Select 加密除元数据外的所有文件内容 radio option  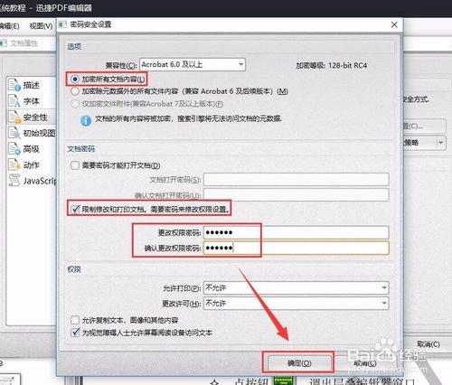[x=75, y=91]
